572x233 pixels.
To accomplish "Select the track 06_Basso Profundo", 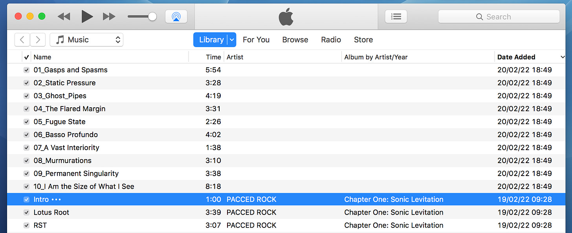I will [x=66, y=135].
